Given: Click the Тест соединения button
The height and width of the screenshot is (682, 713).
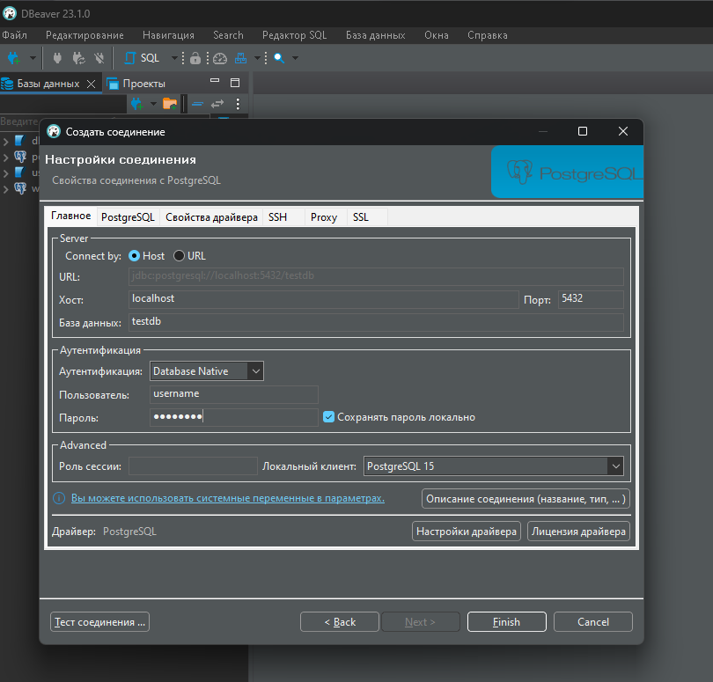Looking at the screenshot, I should pyautogui.click(x=100, y=621).
